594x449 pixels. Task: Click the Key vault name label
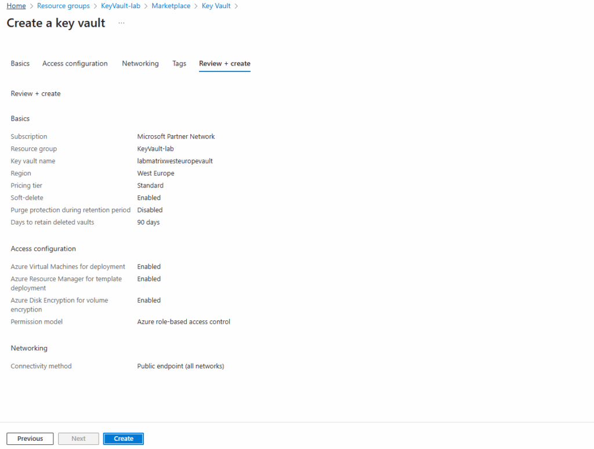click(x=33, y=161)
